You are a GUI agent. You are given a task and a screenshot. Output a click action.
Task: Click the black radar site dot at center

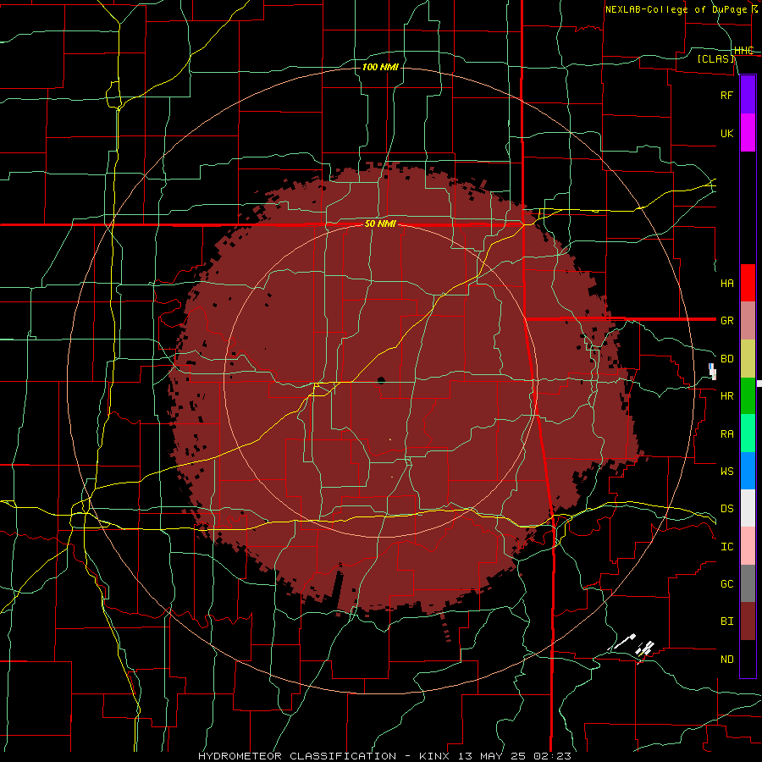pos(381,380)
